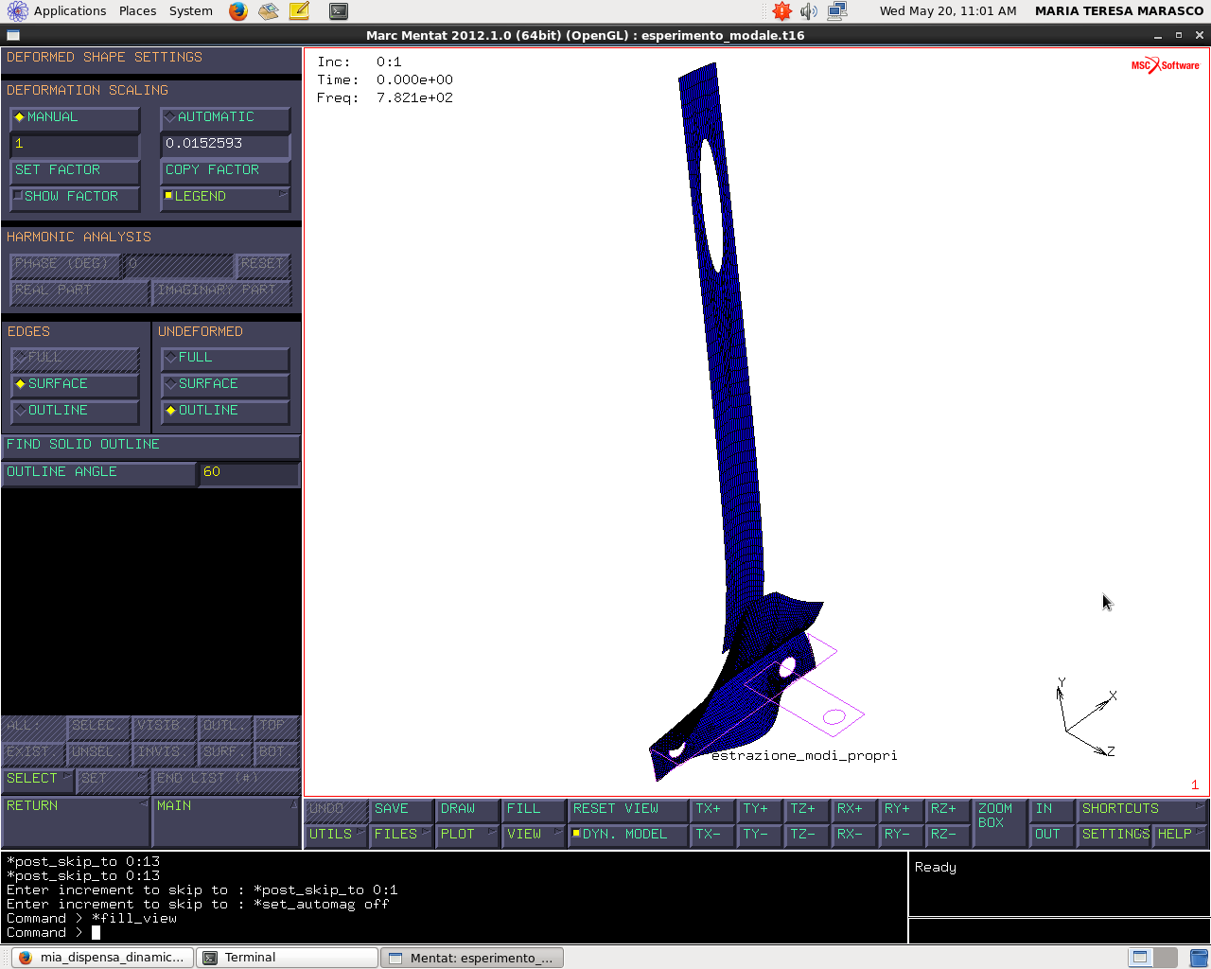Open the UTILS menu
The width and height of the screenshot is (1211, 969).
tap(337, 835)
